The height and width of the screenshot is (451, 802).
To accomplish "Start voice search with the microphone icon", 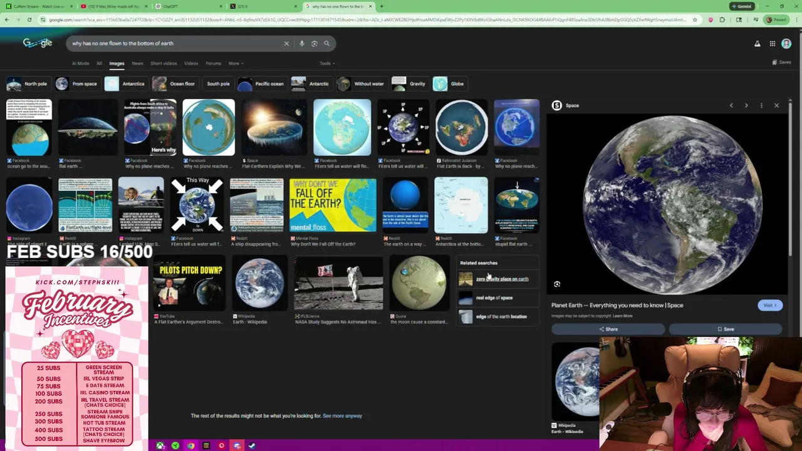I will pos(302,43).
